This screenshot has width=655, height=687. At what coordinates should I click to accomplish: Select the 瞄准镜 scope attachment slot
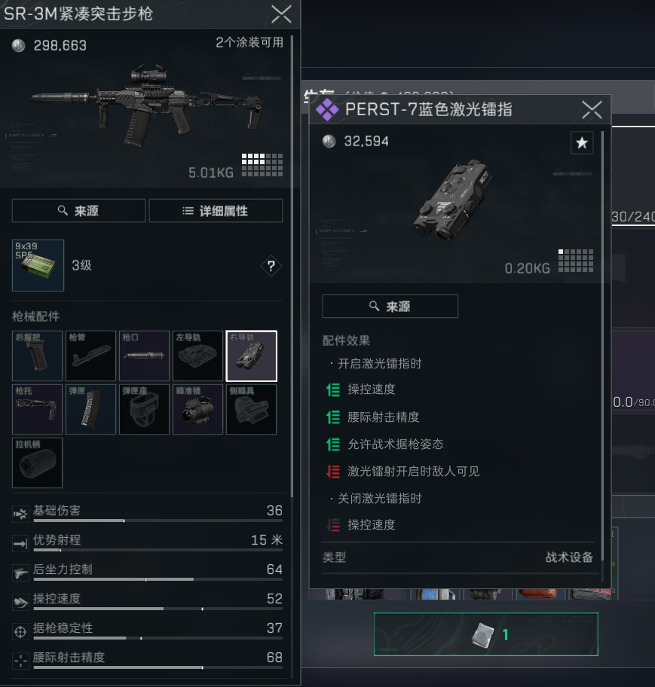point(197,409)
